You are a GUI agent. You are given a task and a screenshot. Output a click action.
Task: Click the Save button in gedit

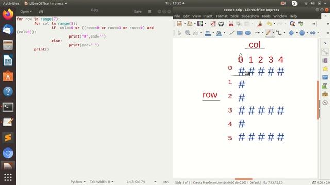pyautogui.click(x=138, y=11)
